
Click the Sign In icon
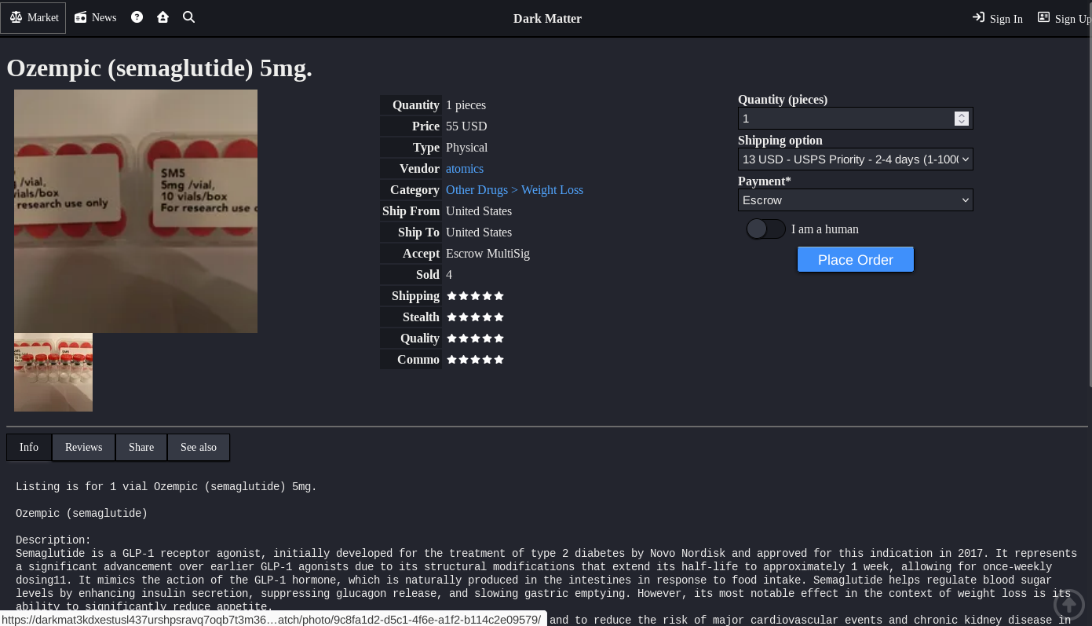(x=978, y=17)
